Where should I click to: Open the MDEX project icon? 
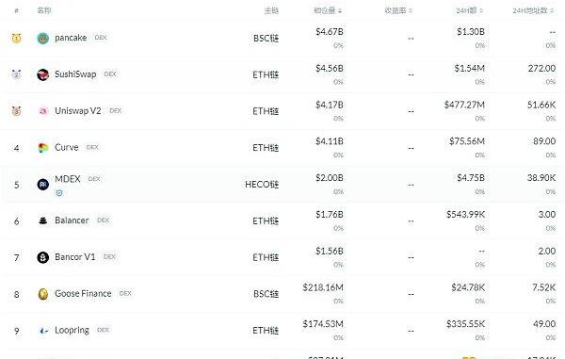tap(43, 184)
